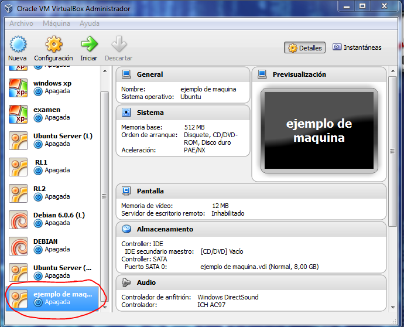Select the RL2 machine icon
This screenshot has width=404, height=327.
(18, 193)
